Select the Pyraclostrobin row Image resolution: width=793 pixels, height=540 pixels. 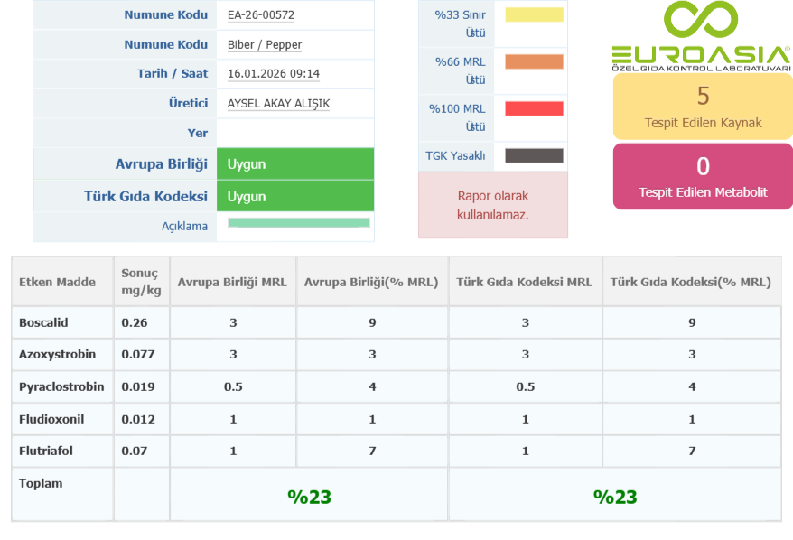(61, 386)
